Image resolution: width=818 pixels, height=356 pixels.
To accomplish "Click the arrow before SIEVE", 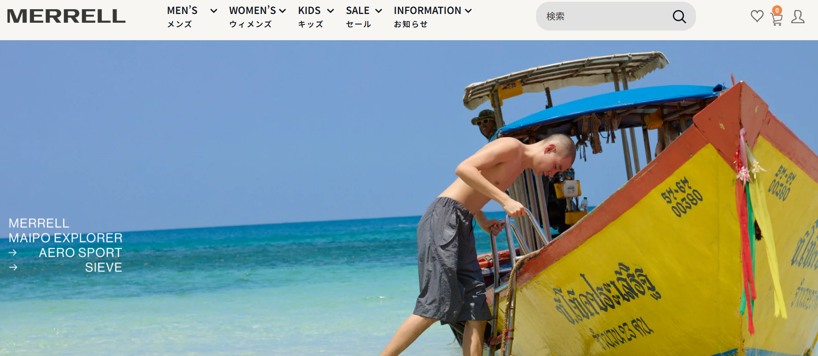I will click(x=13, y=267).
